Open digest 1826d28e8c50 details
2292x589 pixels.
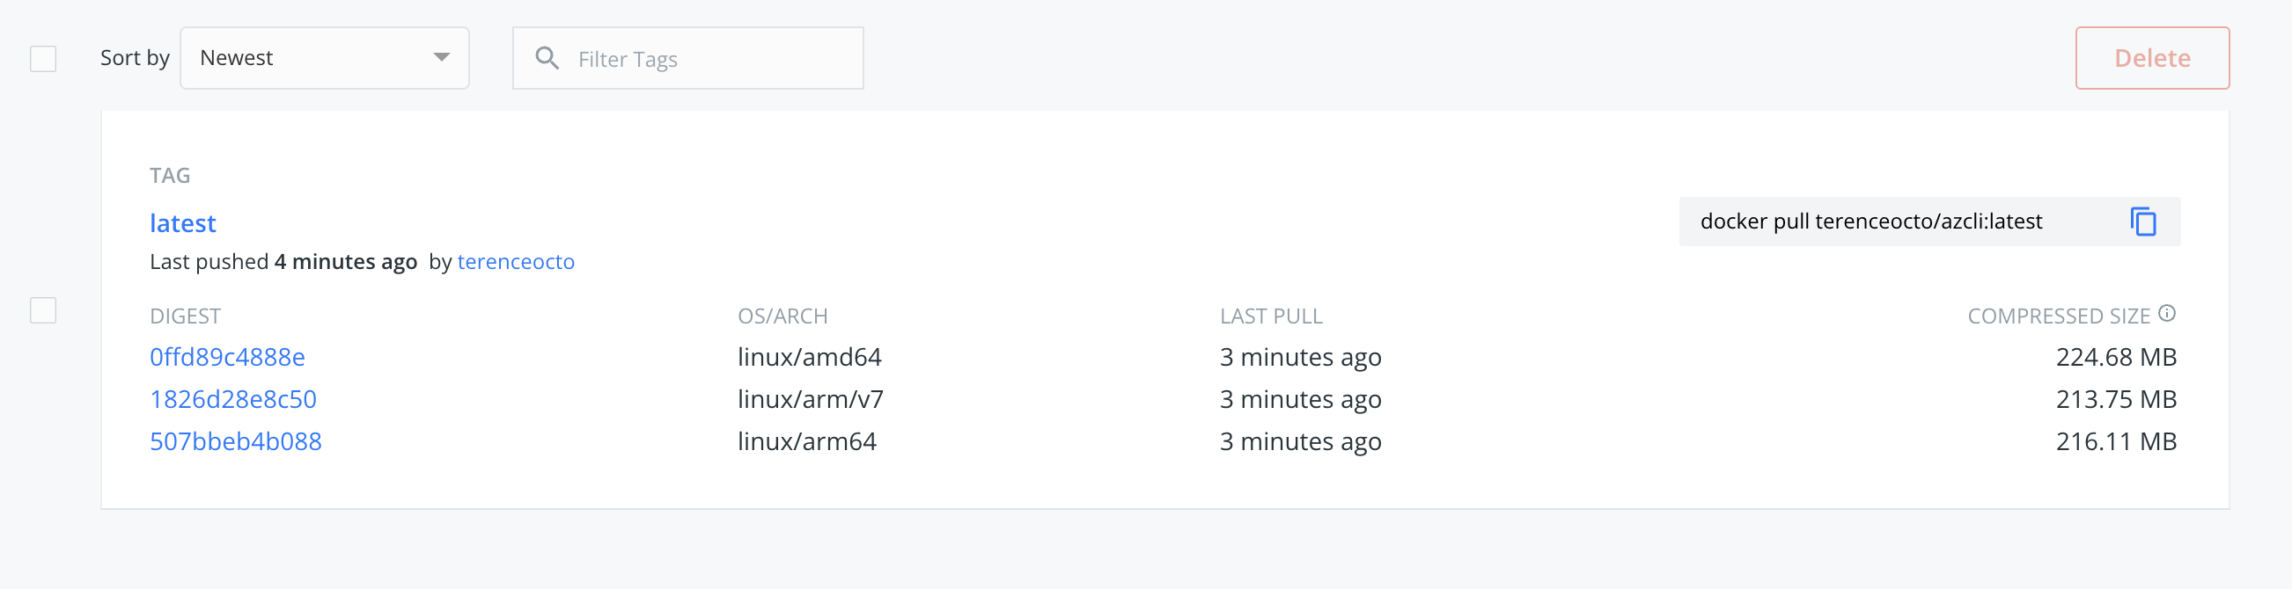tap(233, 399)
